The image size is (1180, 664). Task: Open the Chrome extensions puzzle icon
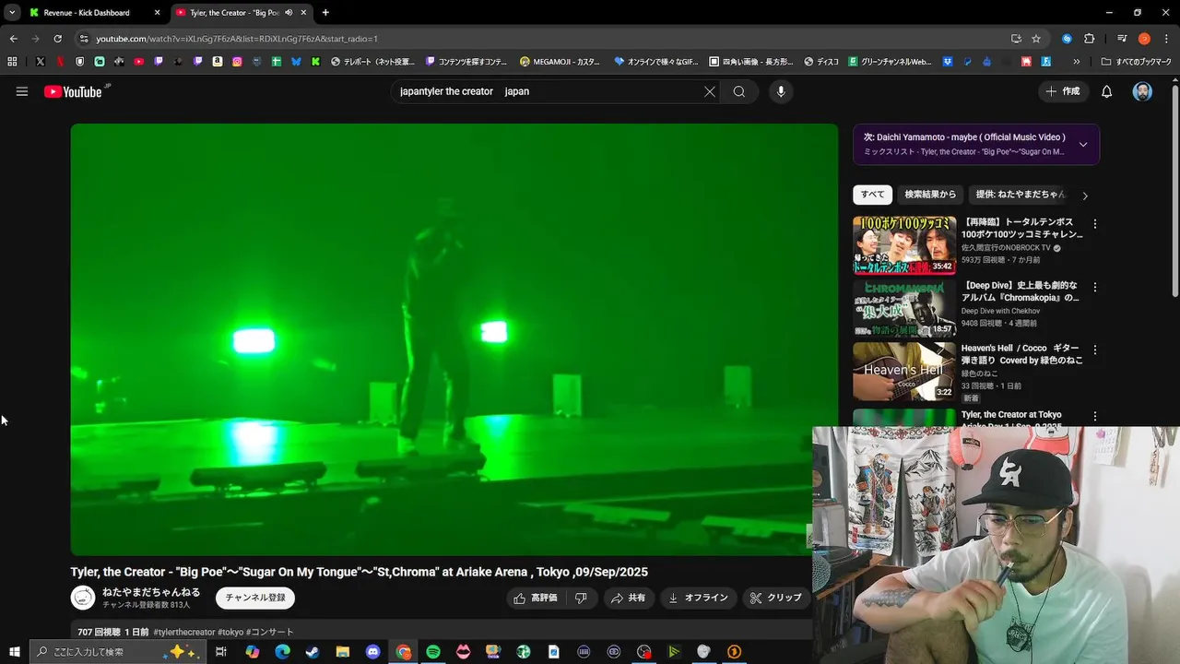coord(1090,39)
